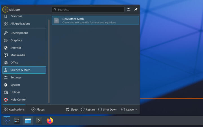Open the Utilities category
The height and width of the screenshot is (127, 203).
point(24,92)
